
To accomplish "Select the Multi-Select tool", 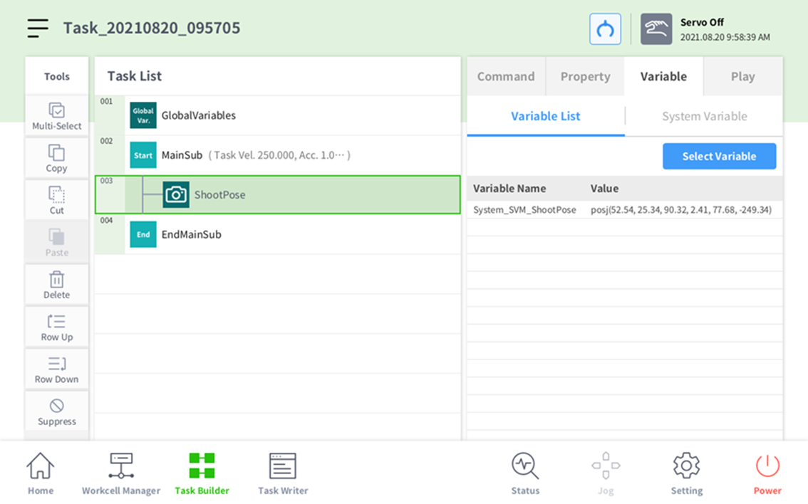I will [57, 116].
